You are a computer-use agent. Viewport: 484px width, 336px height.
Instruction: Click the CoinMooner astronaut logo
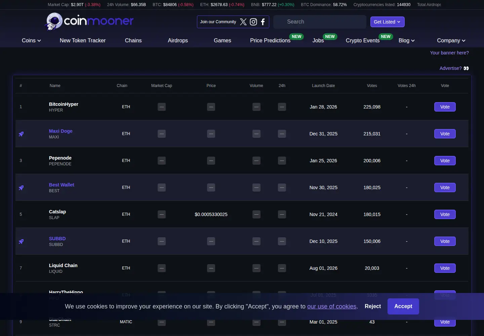pyautogui.click(x=54, y=21)
